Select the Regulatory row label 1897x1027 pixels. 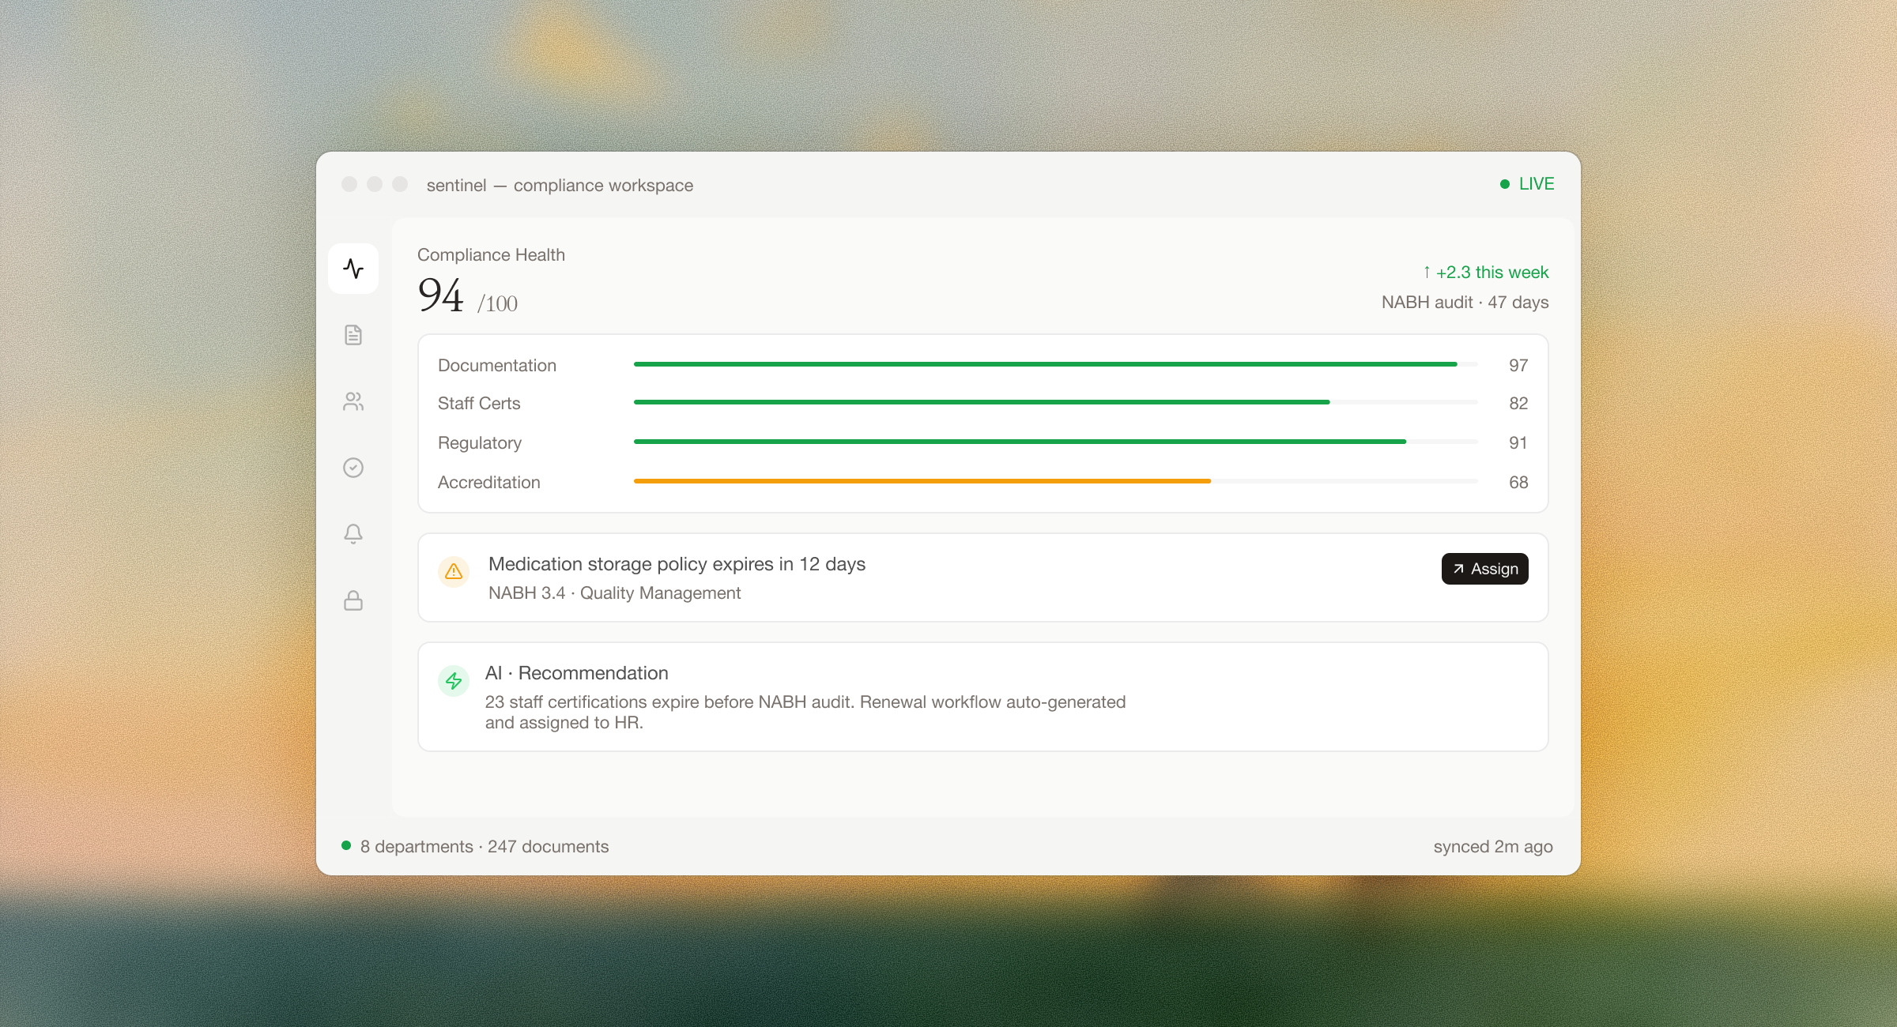point(480,443)
